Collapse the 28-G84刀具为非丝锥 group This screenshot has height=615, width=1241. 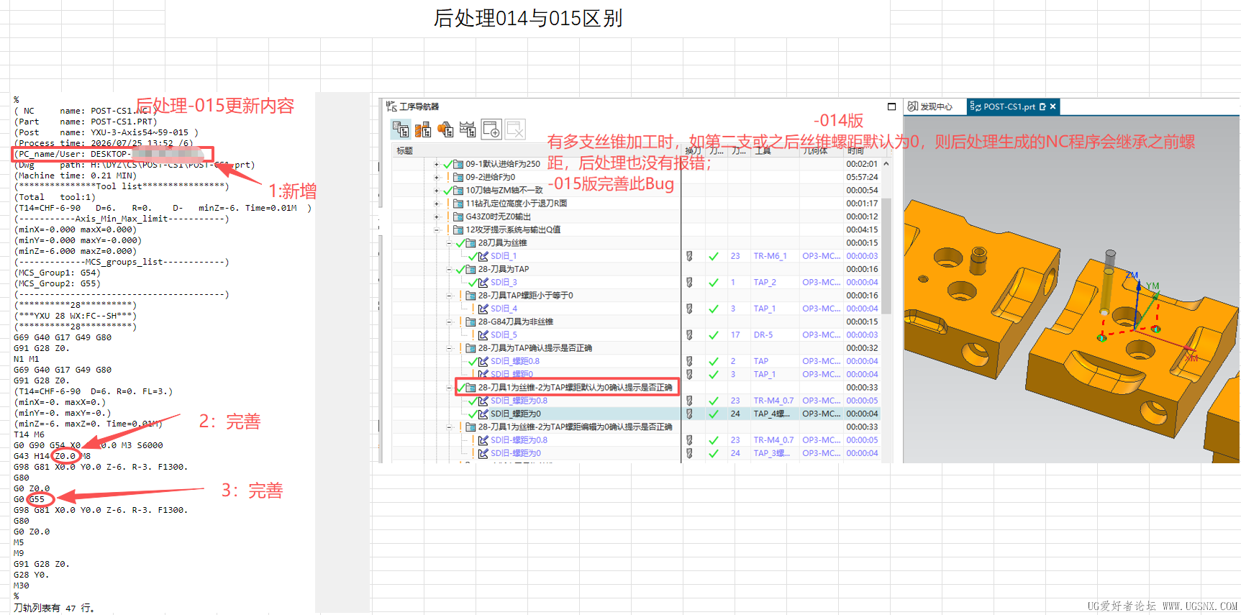click(450, 322)
